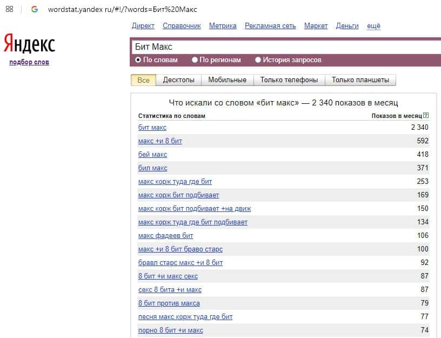This screenshot has width=441, height=338.
Task: Expand the "ещё" services menu
Action: (373, 25)
